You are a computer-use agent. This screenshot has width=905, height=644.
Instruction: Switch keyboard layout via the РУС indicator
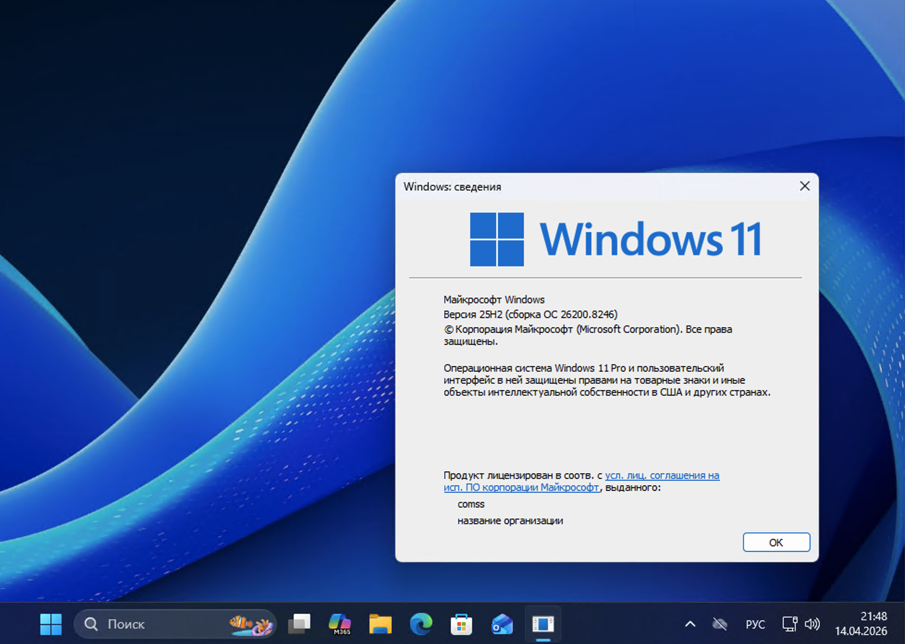pos(756,624)
